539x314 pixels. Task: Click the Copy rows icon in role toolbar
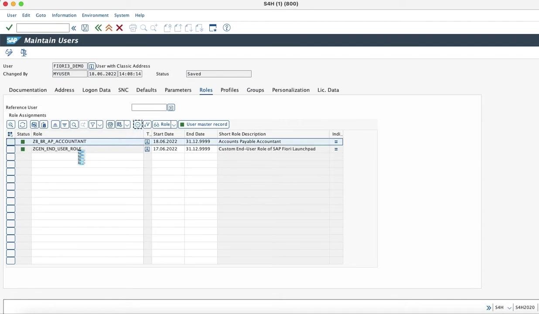pos(34,125)
